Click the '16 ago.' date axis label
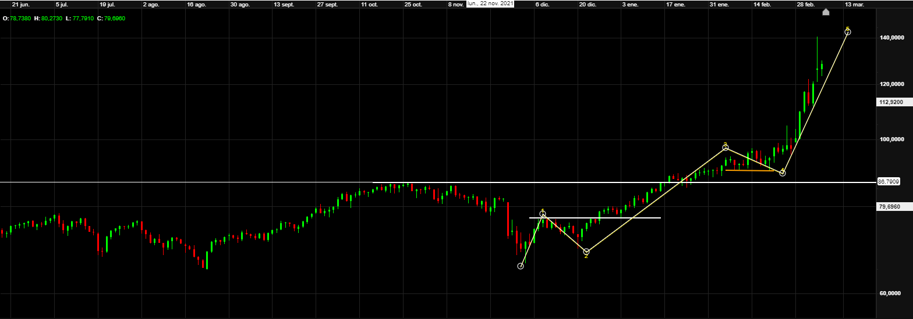Image resolution: width=913 pixels, height=319 pixels. pyautogui.click(x=196, y=4)
